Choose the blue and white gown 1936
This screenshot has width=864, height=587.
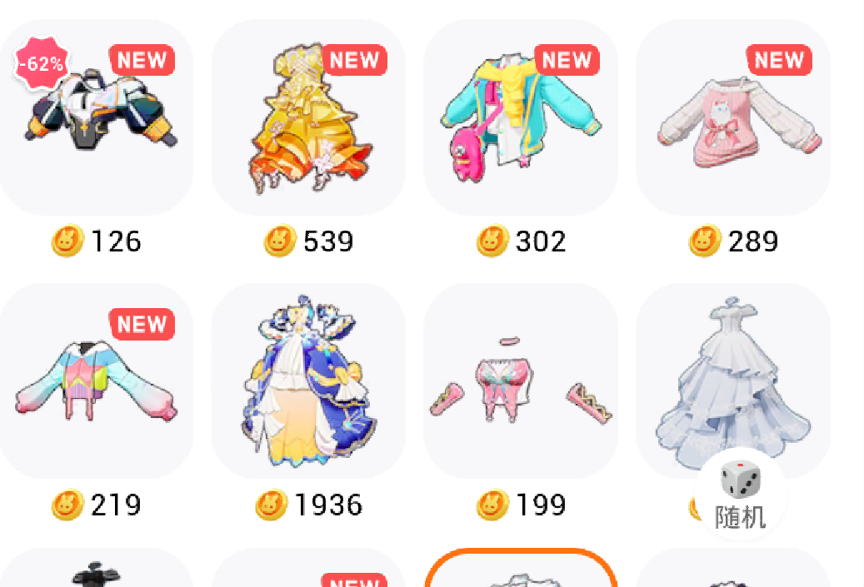(x=308, y=381)
